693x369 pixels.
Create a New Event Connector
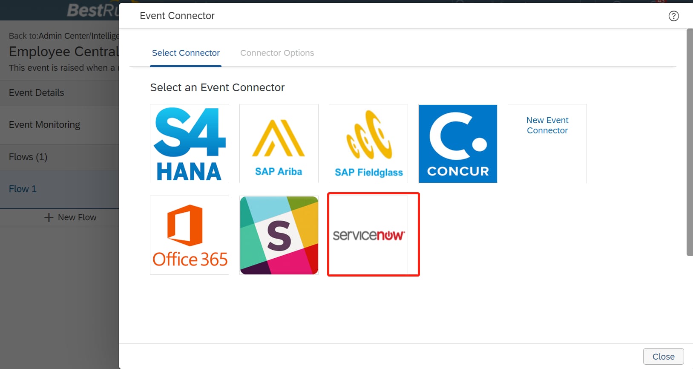(547, 144)
